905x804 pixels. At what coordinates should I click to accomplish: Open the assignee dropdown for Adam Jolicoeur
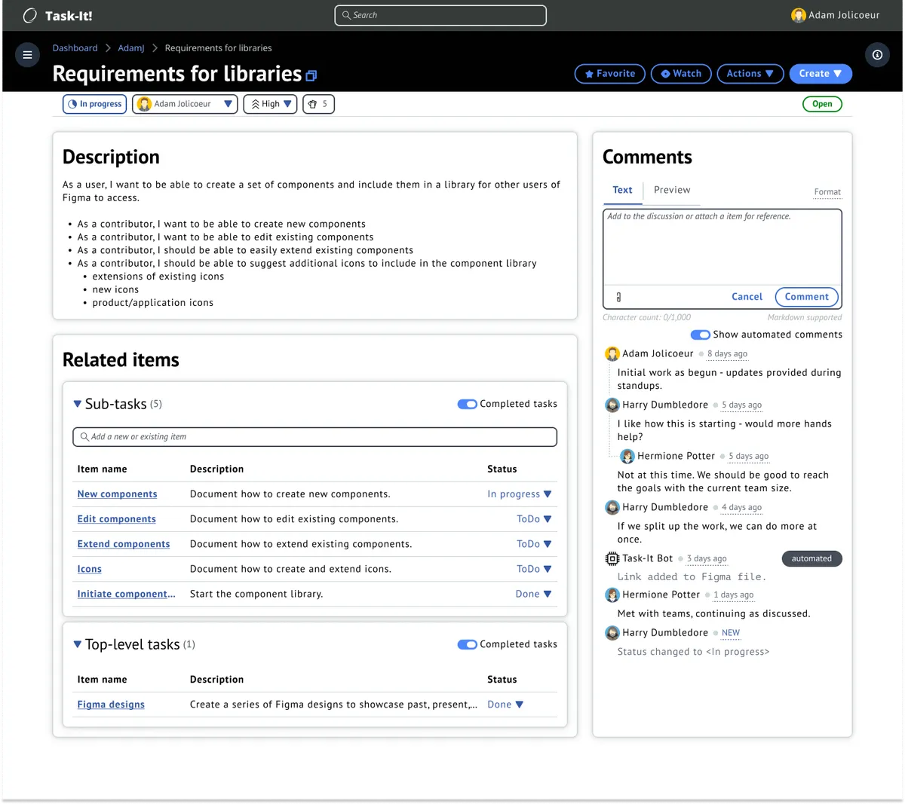(x=229, y=104)
